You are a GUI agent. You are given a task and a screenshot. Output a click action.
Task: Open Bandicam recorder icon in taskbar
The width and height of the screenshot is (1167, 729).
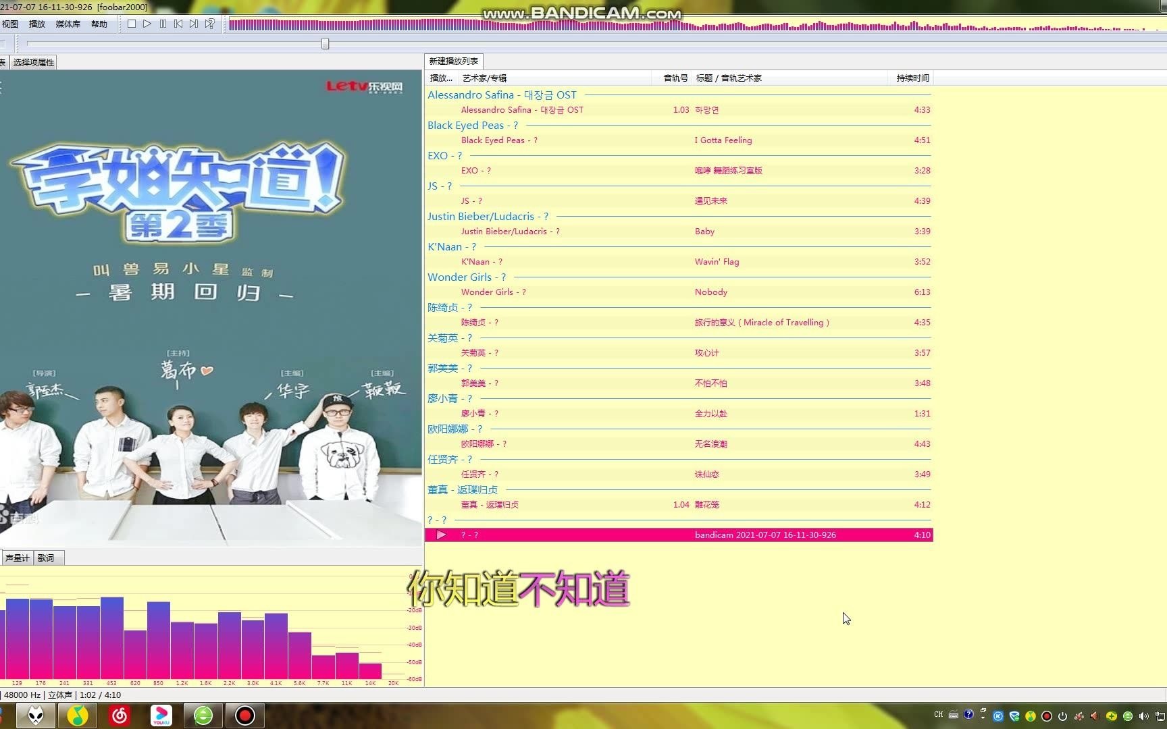(x=245, y=715)
